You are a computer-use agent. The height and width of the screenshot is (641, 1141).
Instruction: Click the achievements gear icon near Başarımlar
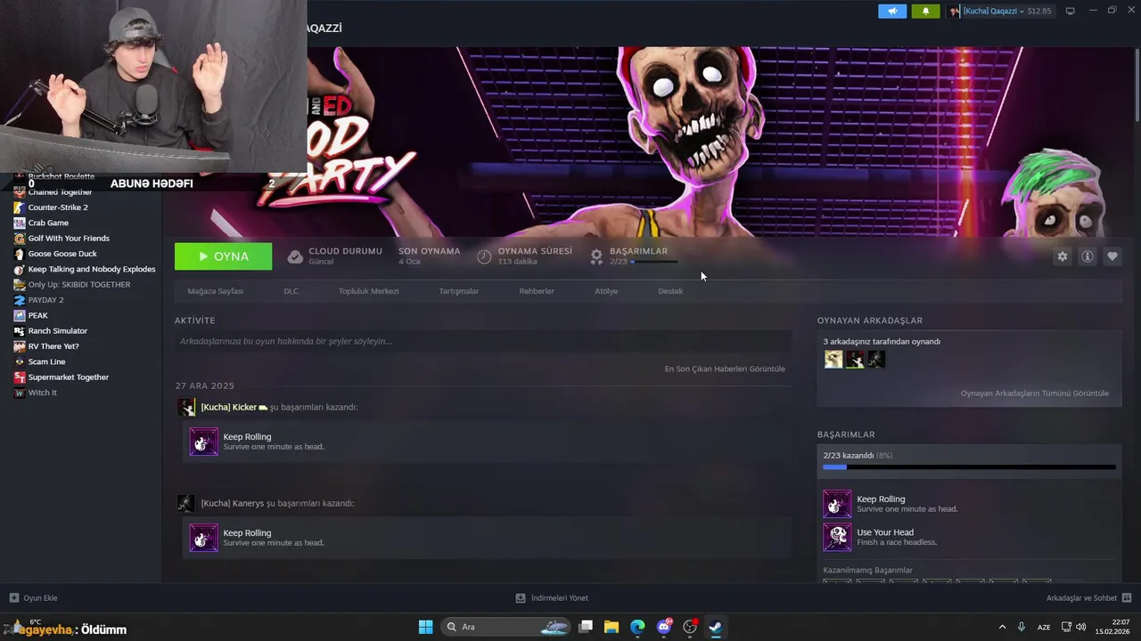click(596, 256)
